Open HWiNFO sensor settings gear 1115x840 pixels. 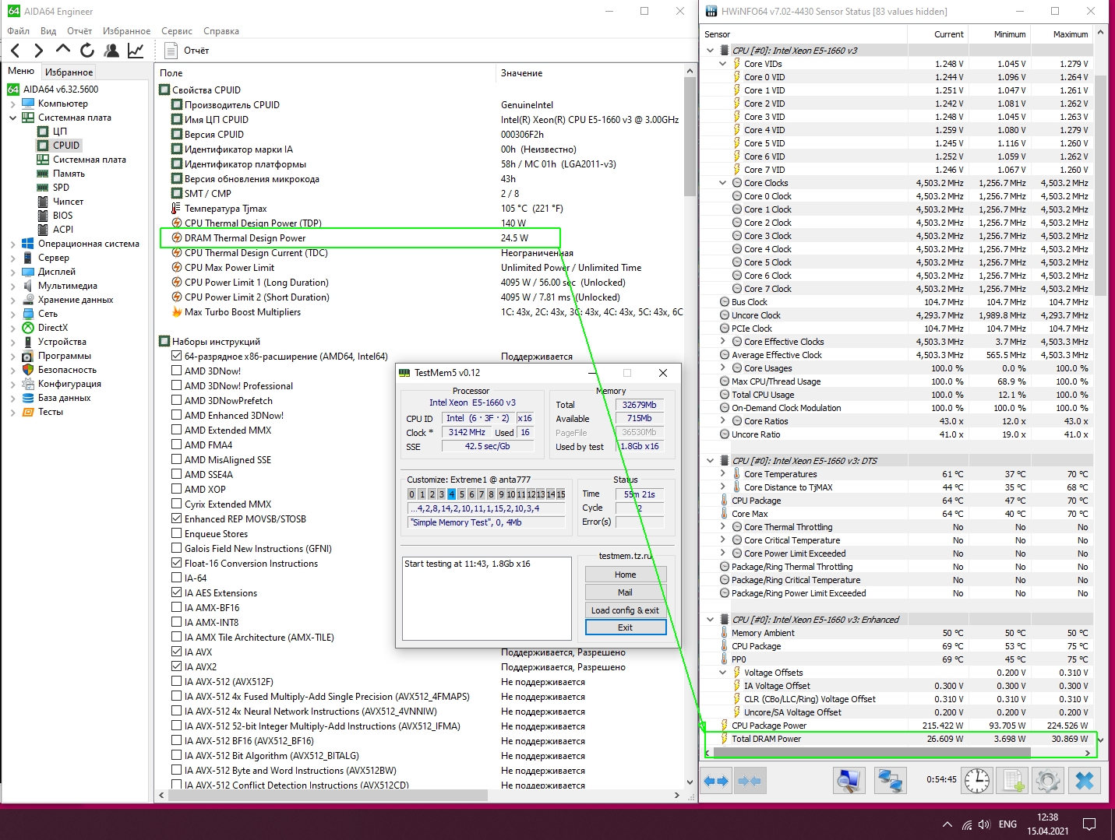pos(1049,781)
